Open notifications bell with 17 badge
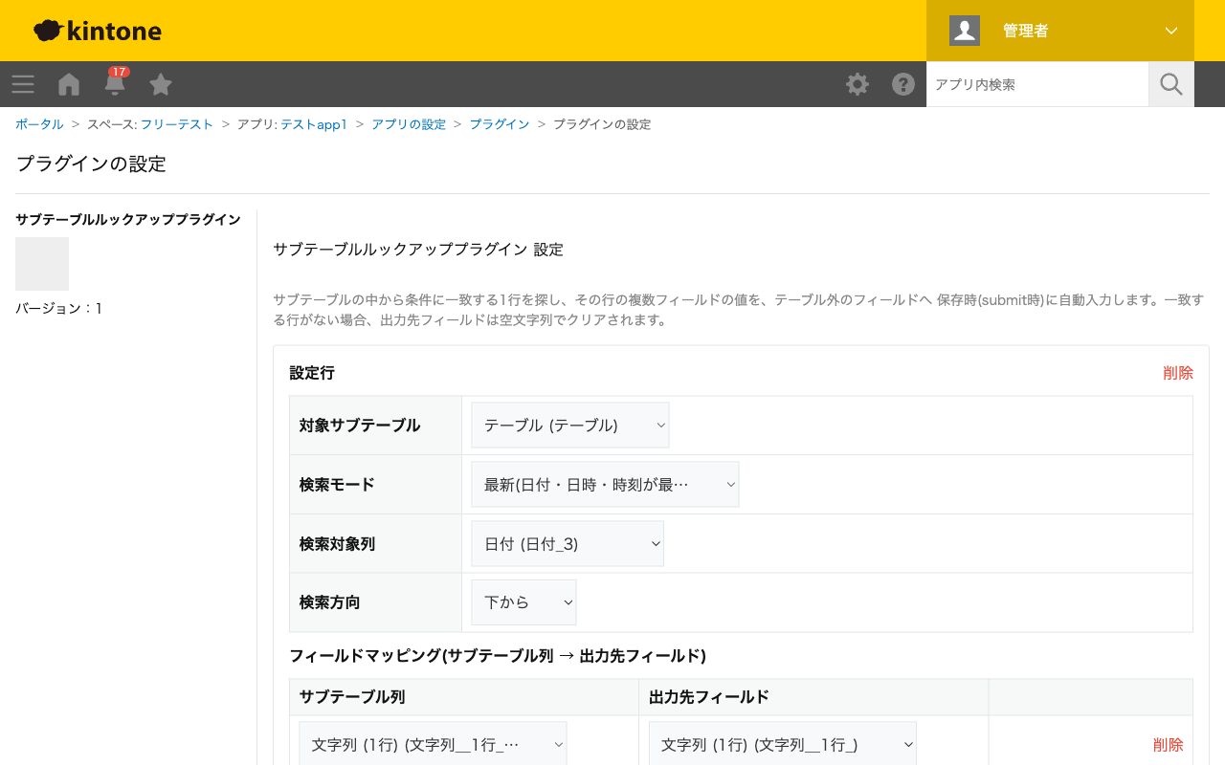Screen dimensions: 1225x765 pyautogui.click(x=115, y=82)
